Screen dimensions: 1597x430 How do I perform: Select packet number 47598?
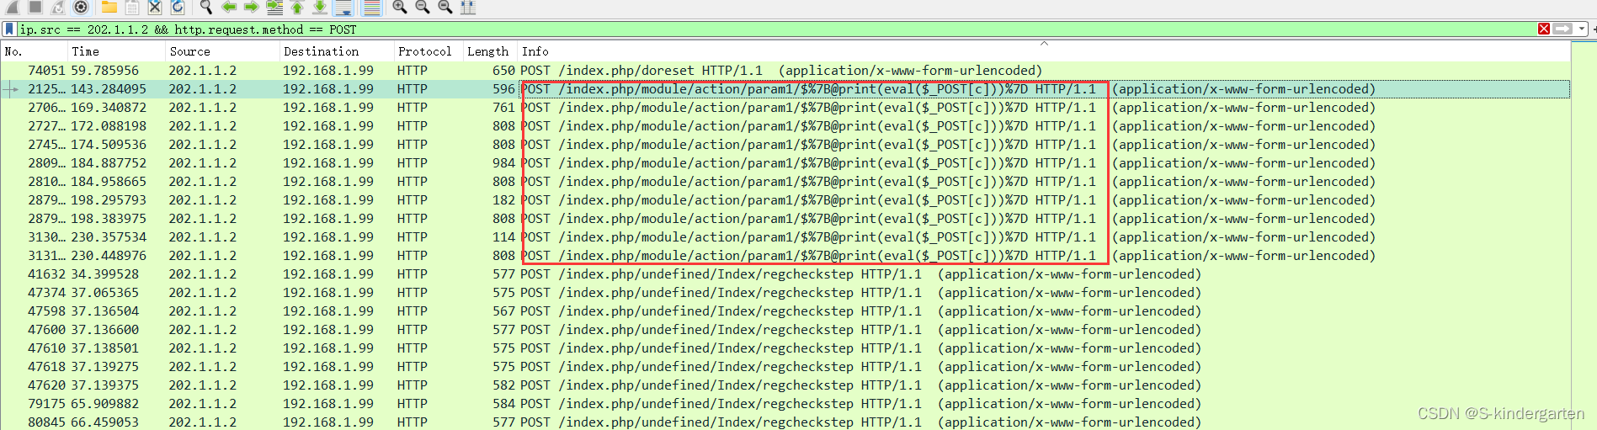[x=785, y=311]
